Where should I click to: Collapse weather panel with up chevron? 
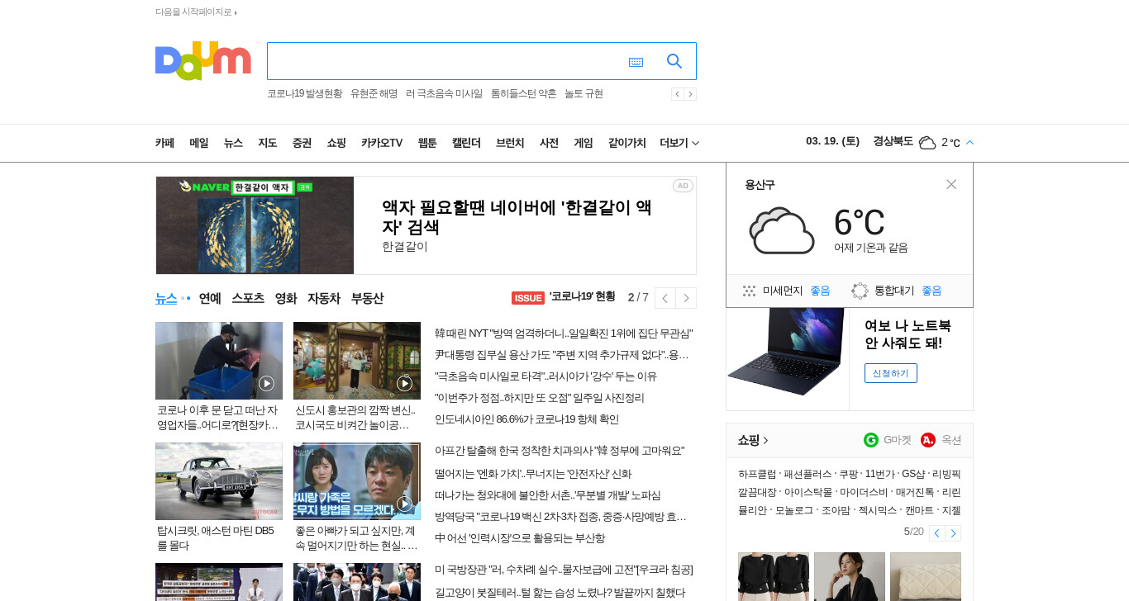point(969,143)
